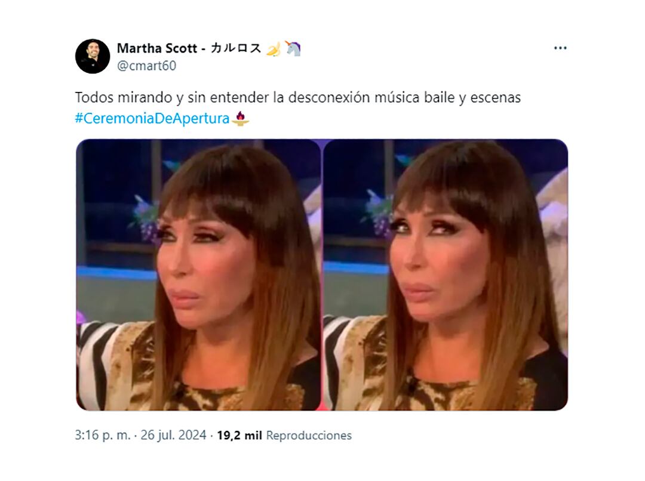Click the purple flowers in the left photo
The height and width of the screenshot is (481, 645).
(x=145, y=218)
